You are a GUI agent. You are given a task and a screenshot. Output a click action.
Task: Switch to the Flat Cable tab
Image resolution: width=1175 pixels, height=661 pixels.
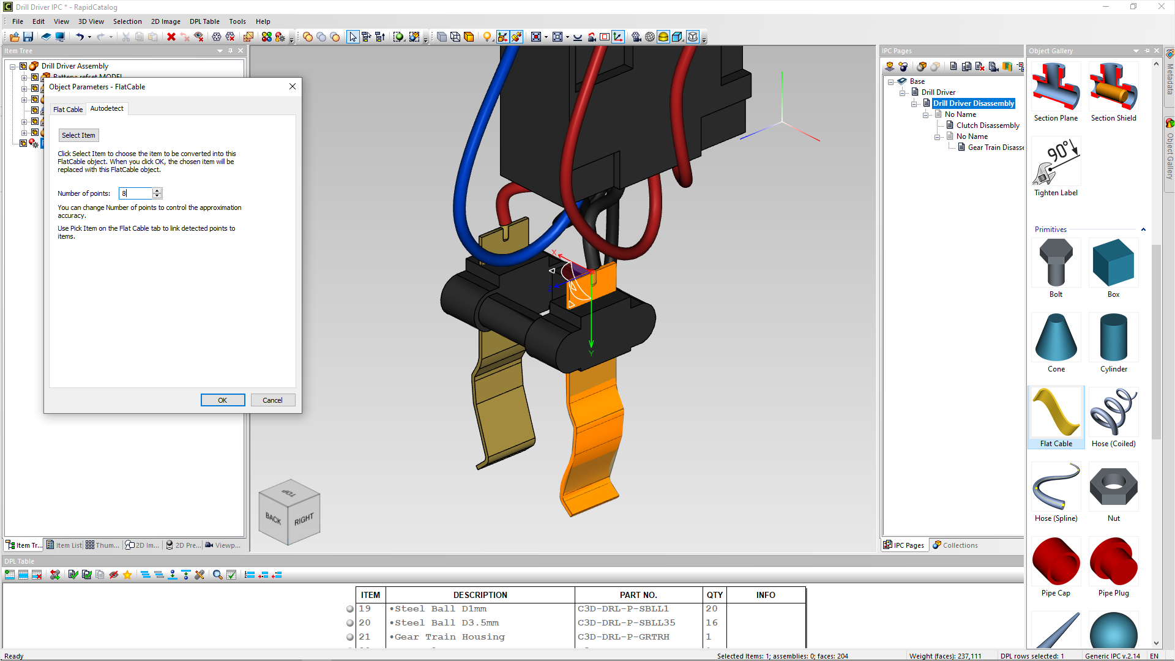pos(67,108)
